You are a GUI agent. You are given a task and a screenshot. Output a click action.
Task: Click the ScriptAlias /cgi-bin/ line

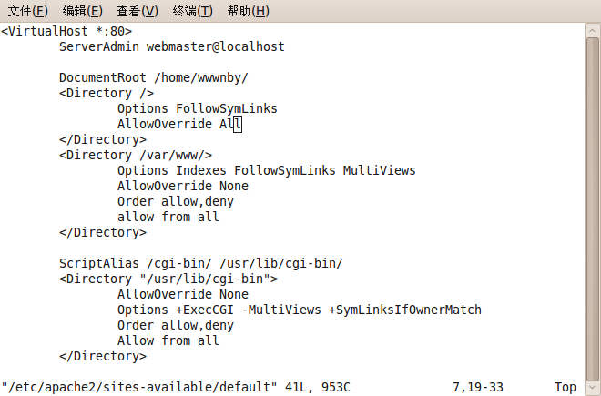[201, 264]
